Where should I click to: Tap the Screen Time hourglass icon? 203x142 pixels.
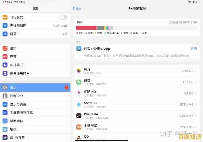click(x=5, y=73)
